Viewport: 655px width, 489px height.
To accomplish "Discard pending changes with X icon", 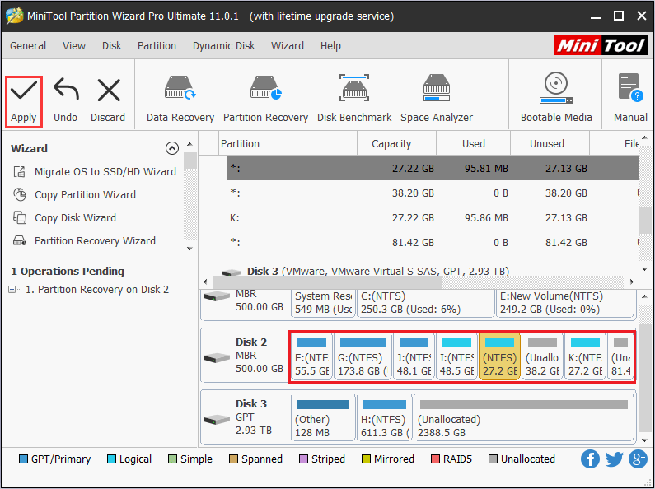I will tap(109, 91).
